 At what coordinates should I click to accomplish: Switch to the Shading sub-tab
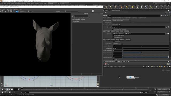click(x=108, y=40)
